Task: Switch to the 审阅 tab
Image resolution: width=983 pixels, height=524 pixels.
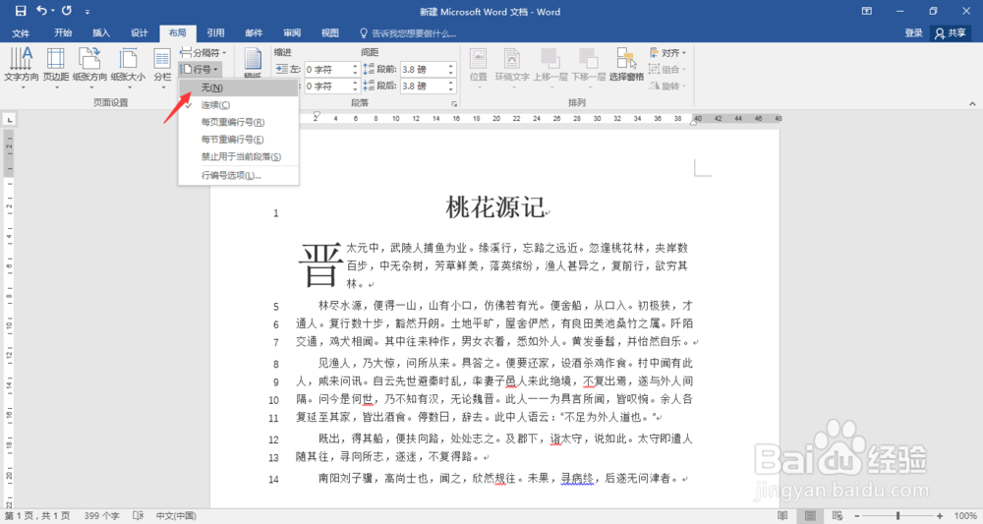Action: point(292,33)
